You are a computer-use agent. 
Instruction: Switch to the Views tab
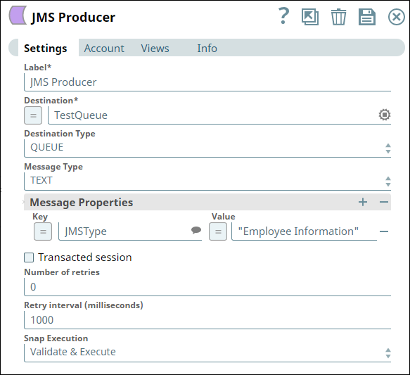[x=155, y=49]
